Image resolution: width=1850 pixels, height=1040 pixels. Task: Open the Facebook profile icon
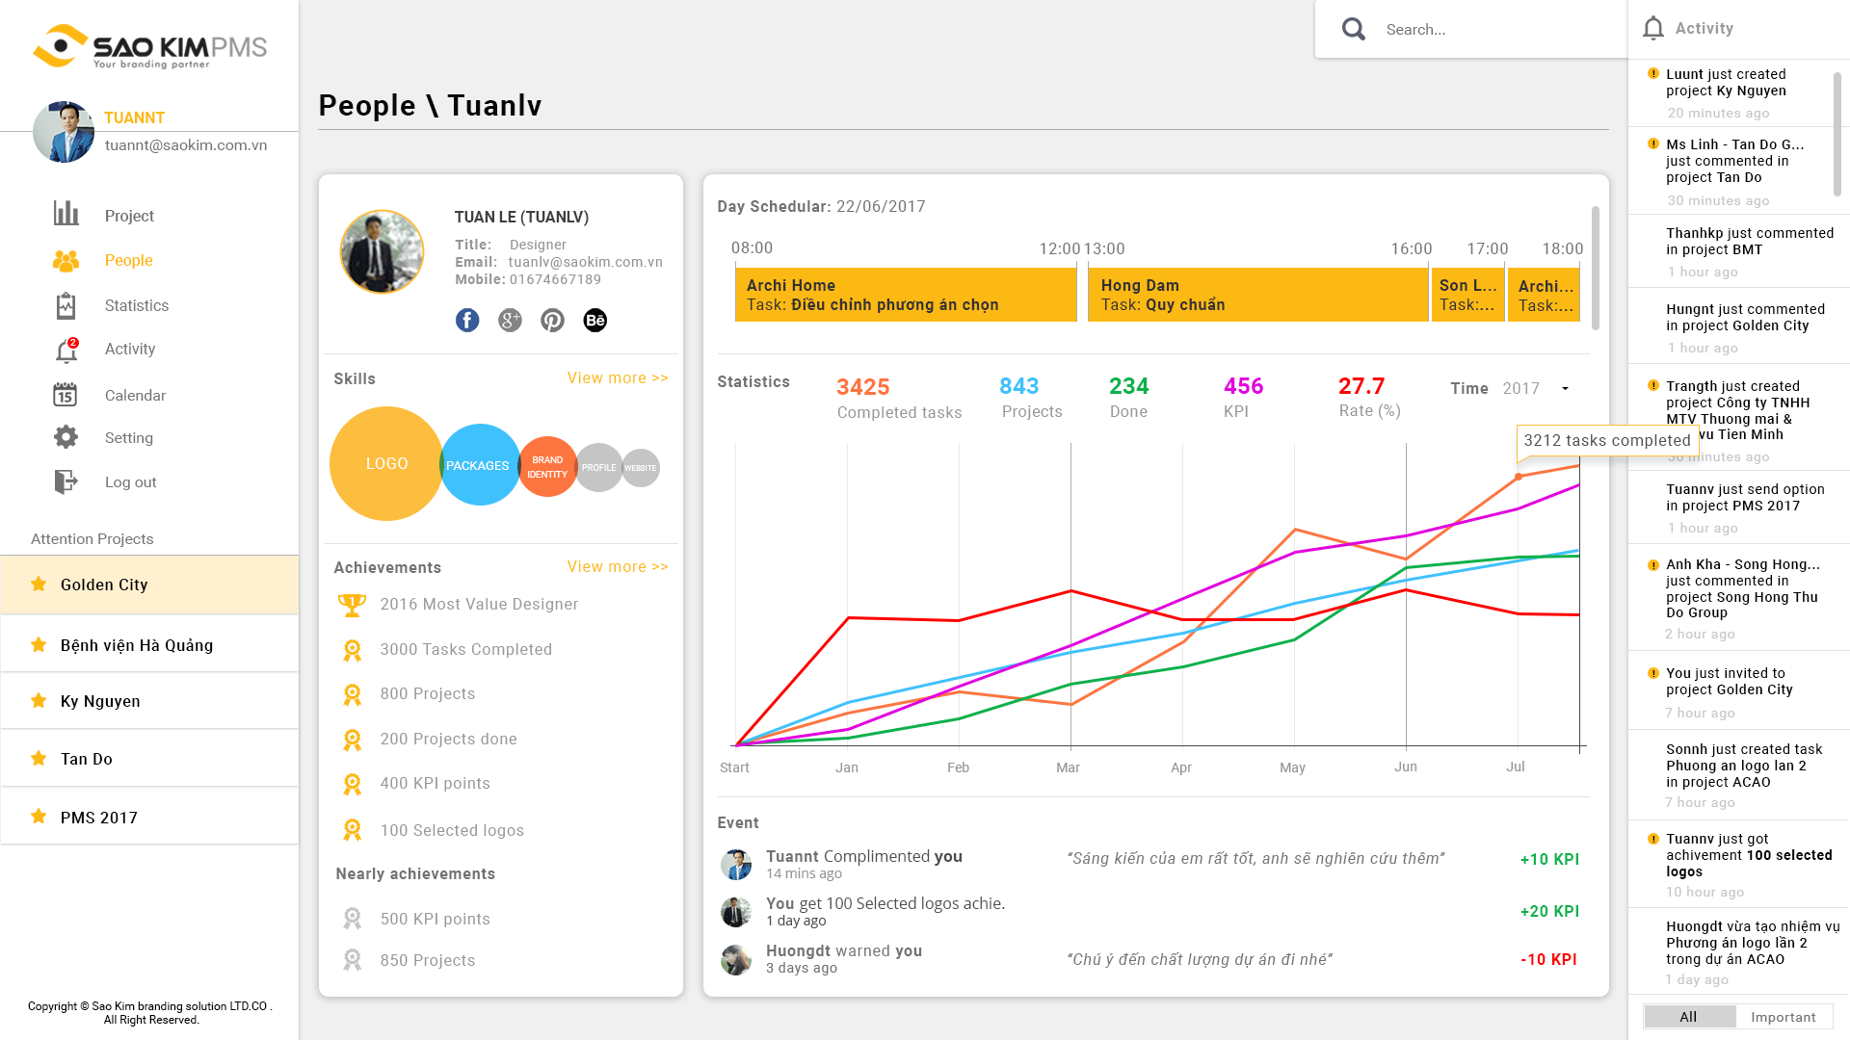[467, 321]
